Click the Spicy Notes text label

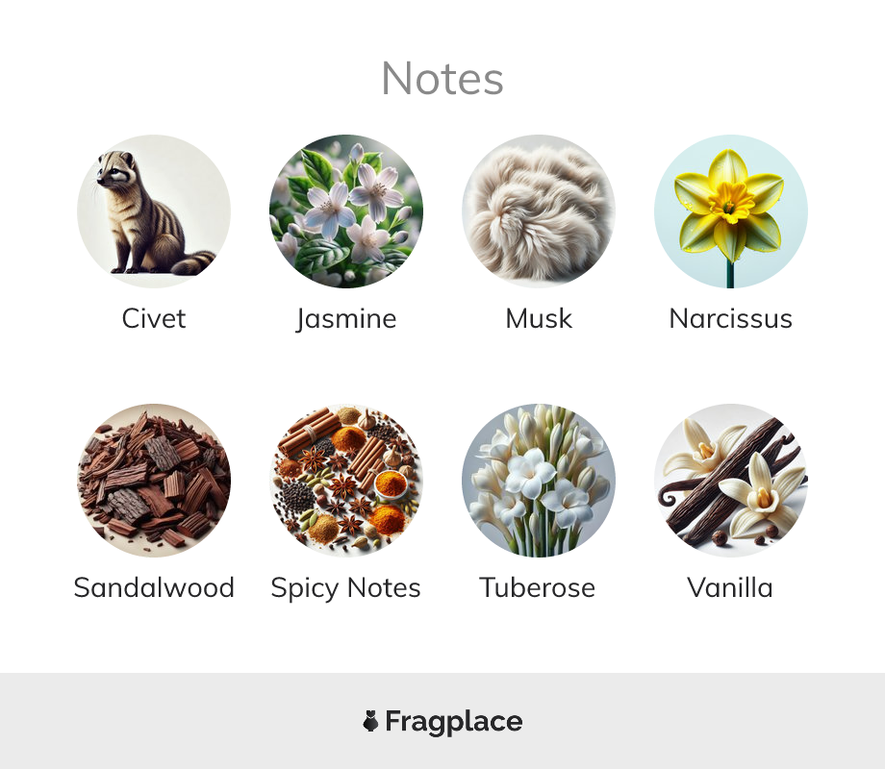346,589
